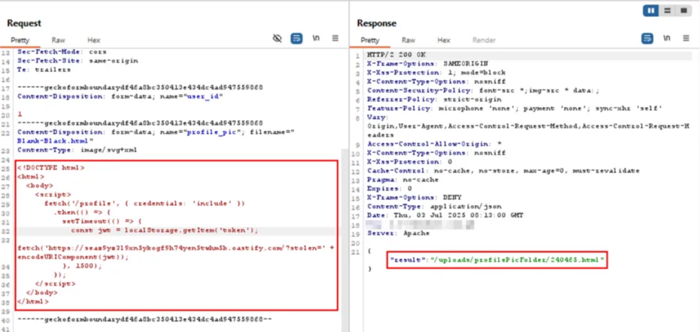Screen dimensions: 700x332
Task: Click the fetch('/profile' credentials line
Action: [x=144, y=203]
